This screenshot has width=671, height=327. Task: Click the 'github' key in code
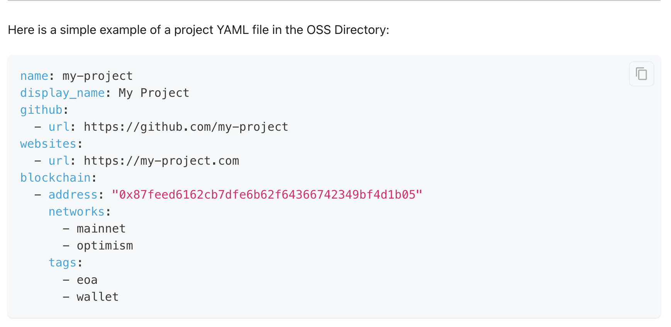[x=41, y=110]
